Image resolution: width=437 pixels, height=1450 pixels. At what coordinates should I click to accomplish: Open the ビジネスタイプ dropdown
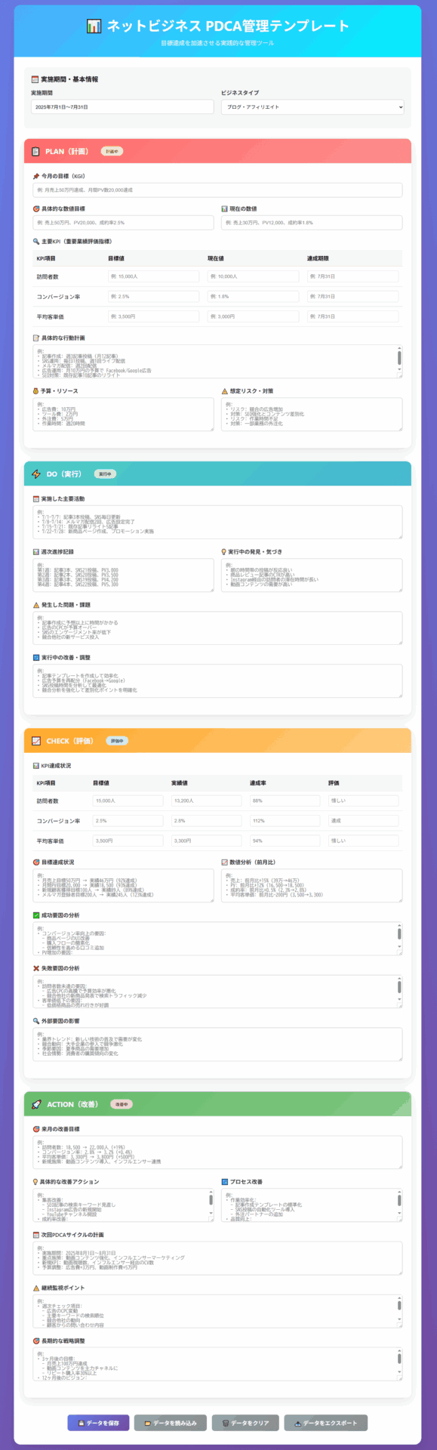point(312,107)
